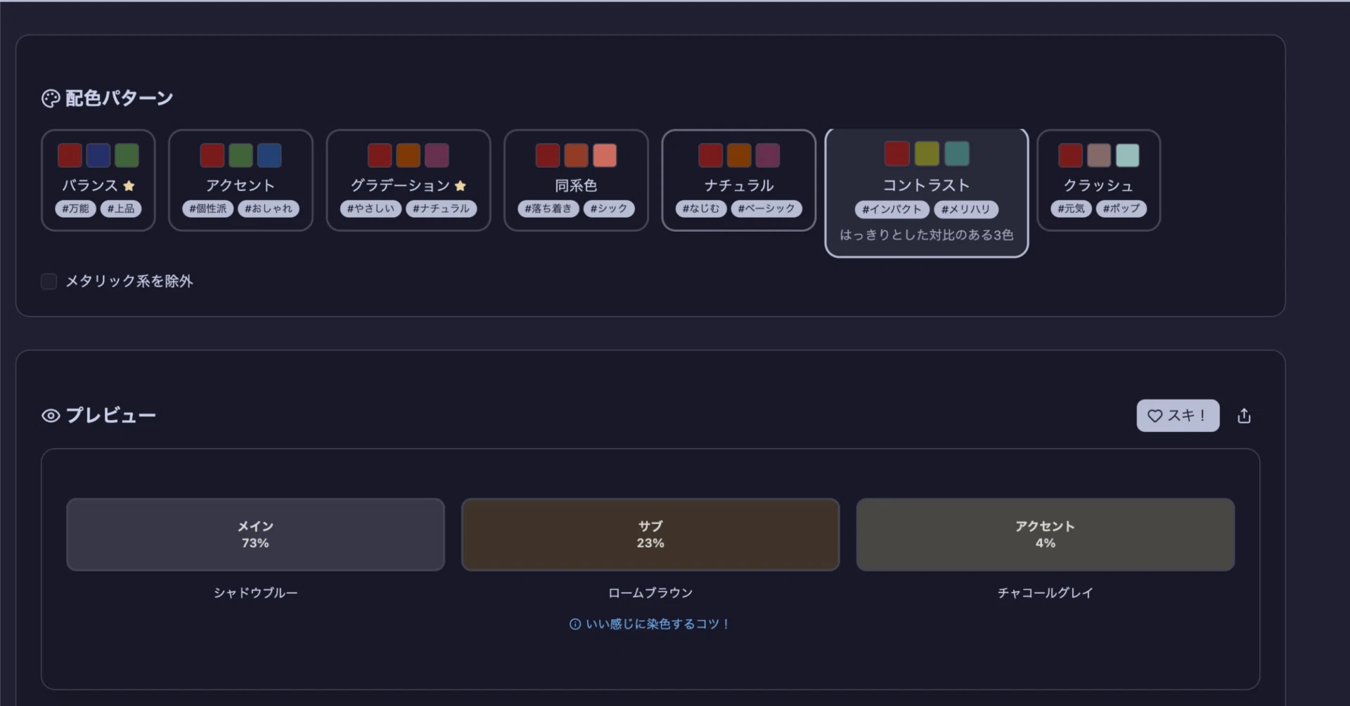Image resolution: width=1350 pixels, height=706 pixels.
Task: Enable メタリック系を除外 checkbox
Action: pos(49,282)
